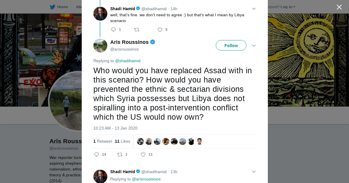The width and height of the screenshot is (349, 183).
Task: Retweet Shadi Hamid's 14h tweet
Action: (x=136, y=30)
